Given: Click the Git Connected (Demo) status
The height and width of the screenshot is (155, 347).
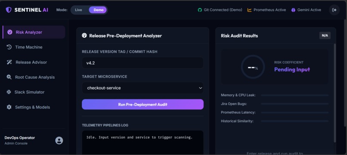Looking at the screenshot, I should (220, 10).
